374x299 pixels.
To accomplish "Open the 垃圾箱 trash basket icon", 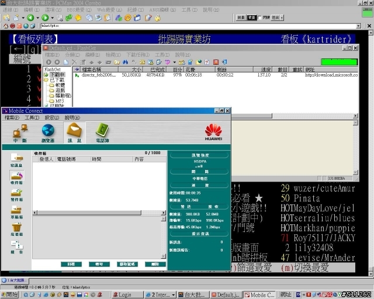I will pyautogui.click(x=16, y=230).
